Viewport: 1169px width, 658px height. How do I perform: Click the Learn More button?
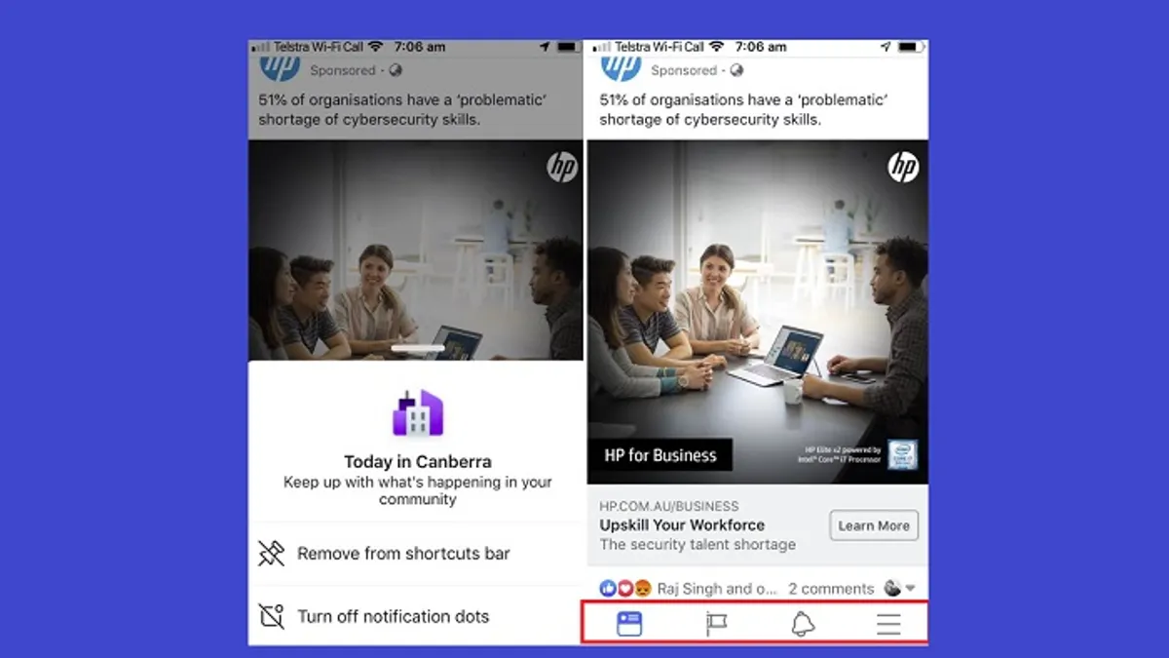(874, 525)
